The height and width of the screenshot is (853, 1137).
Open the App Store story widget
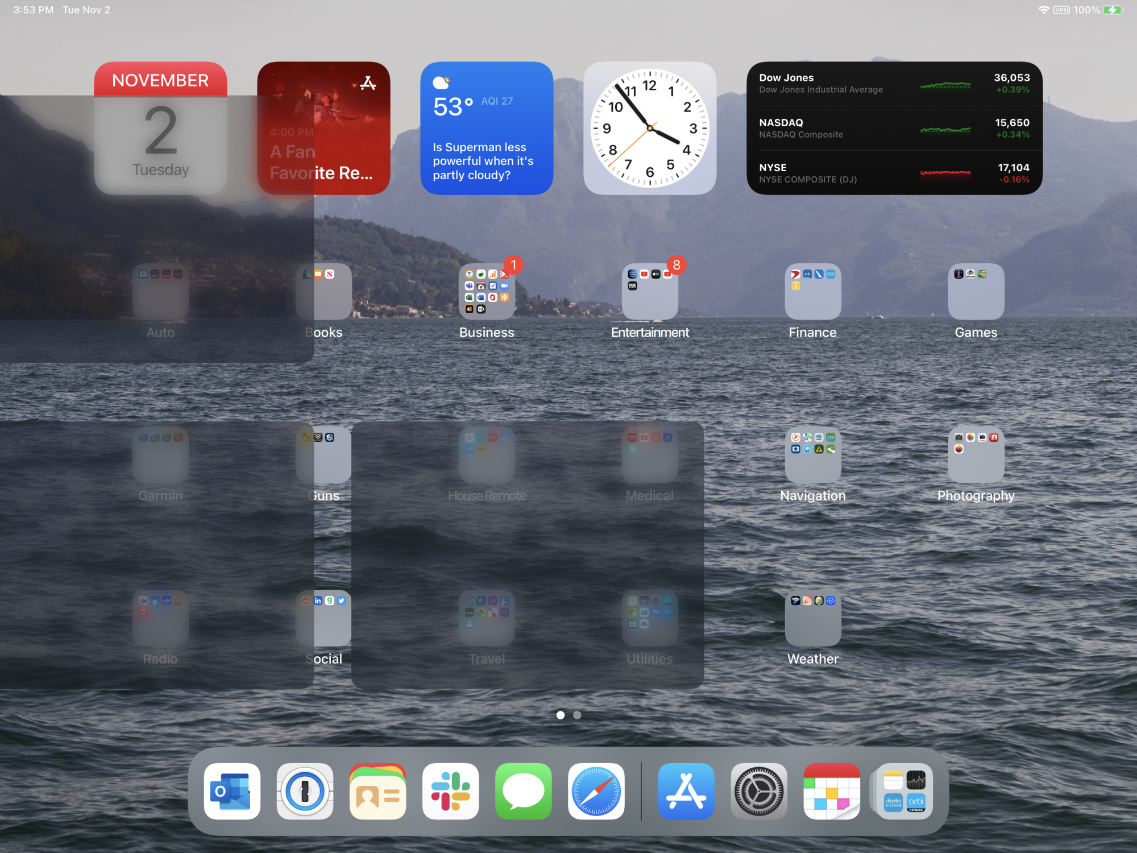click(323, 128)
